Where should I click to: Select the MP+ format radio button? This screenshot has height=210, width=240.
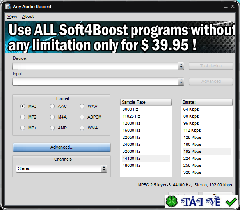pos(23,128)
